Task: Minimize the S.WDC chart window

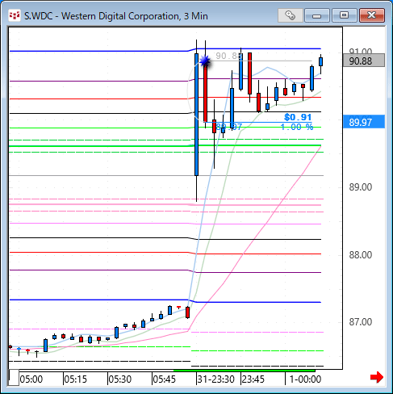Action: (317, 15)
